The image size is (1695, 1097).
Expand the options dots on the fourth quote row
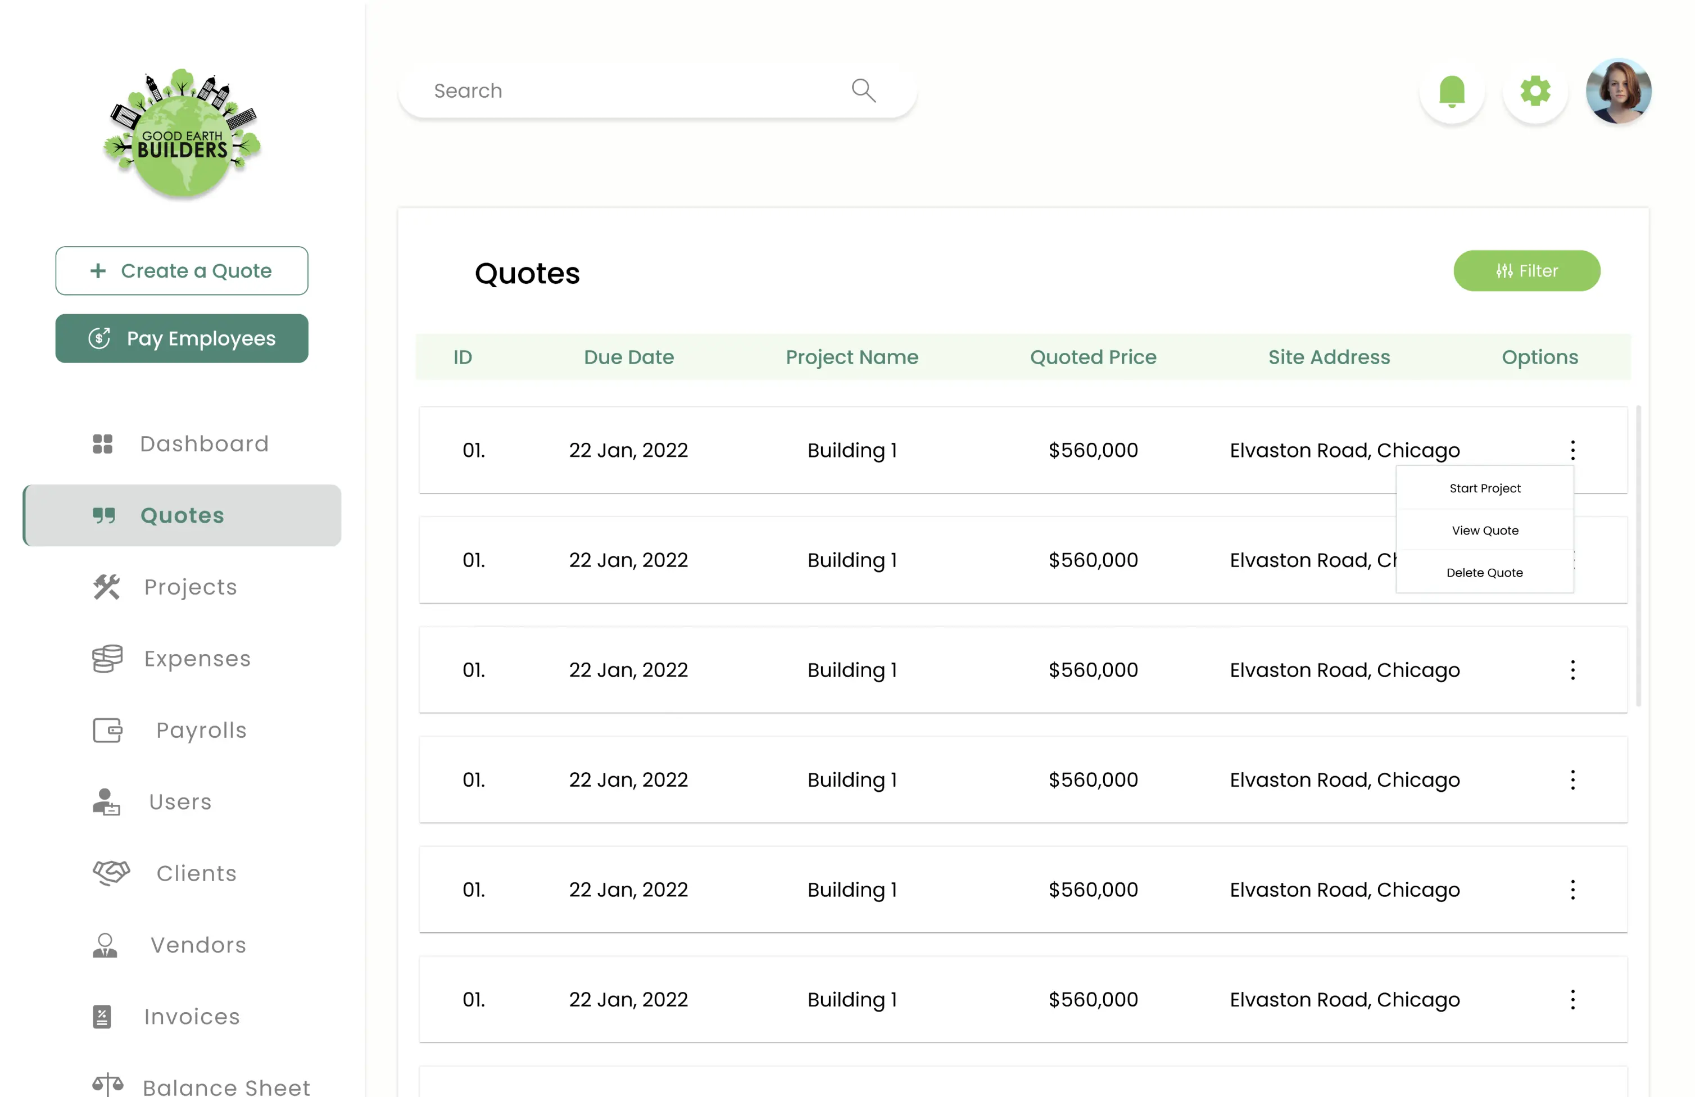point(1572,780)
